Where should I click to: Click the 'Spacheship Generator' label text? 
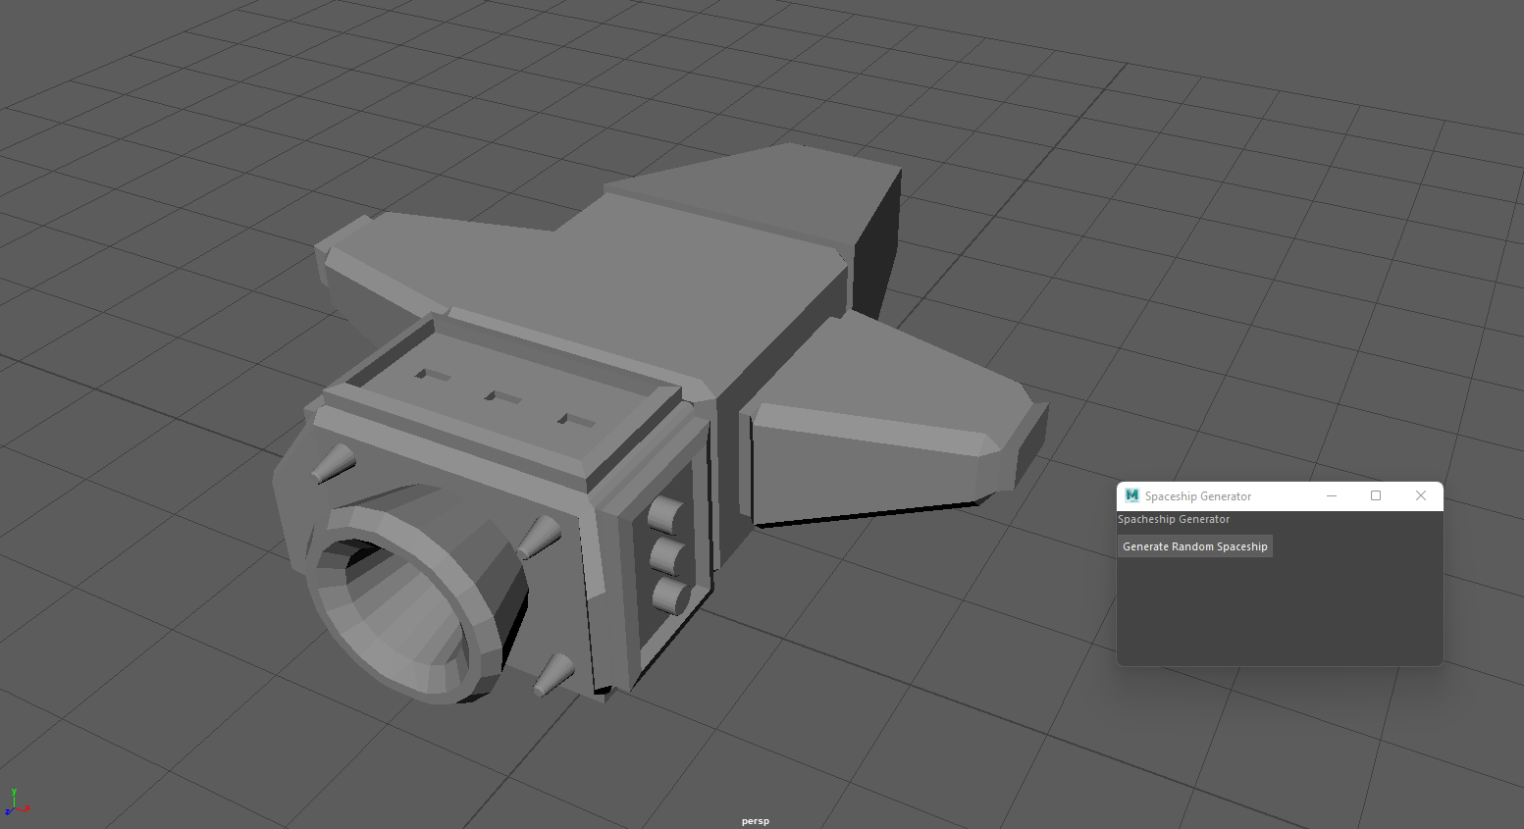click(1174, 519)
